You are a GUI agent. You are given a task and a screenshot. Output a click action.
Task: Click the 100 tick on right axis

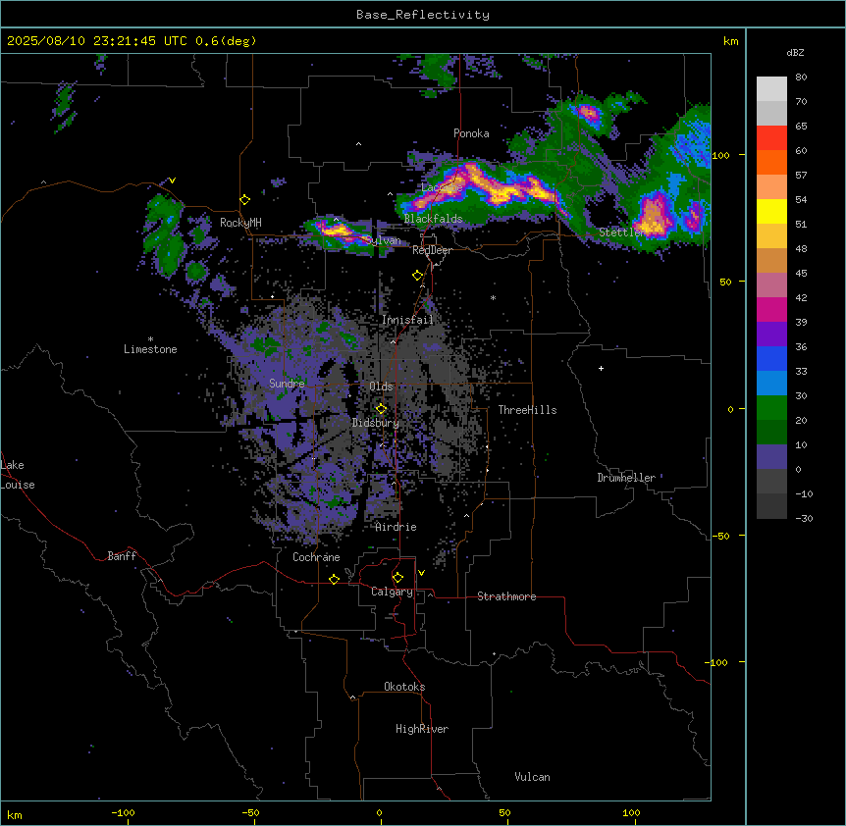point(720,155)
